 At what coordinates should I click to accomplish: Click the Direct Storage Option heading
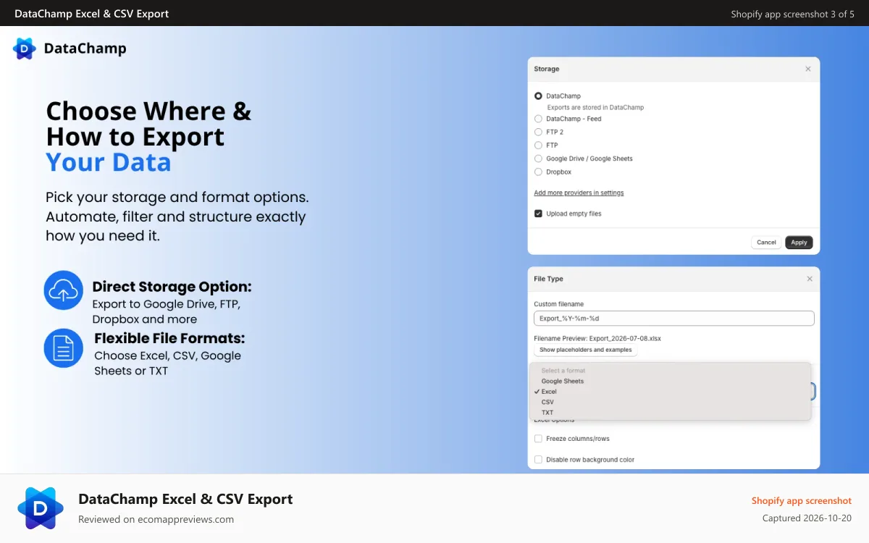pyautogui.click(x=172, y=286)
